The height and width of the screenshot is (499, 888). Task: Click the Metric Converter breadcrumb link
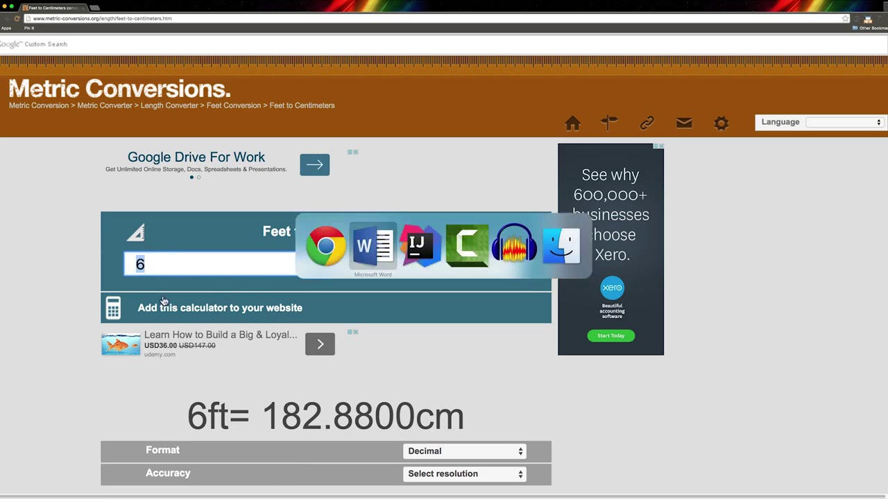[x=105, y=105]
